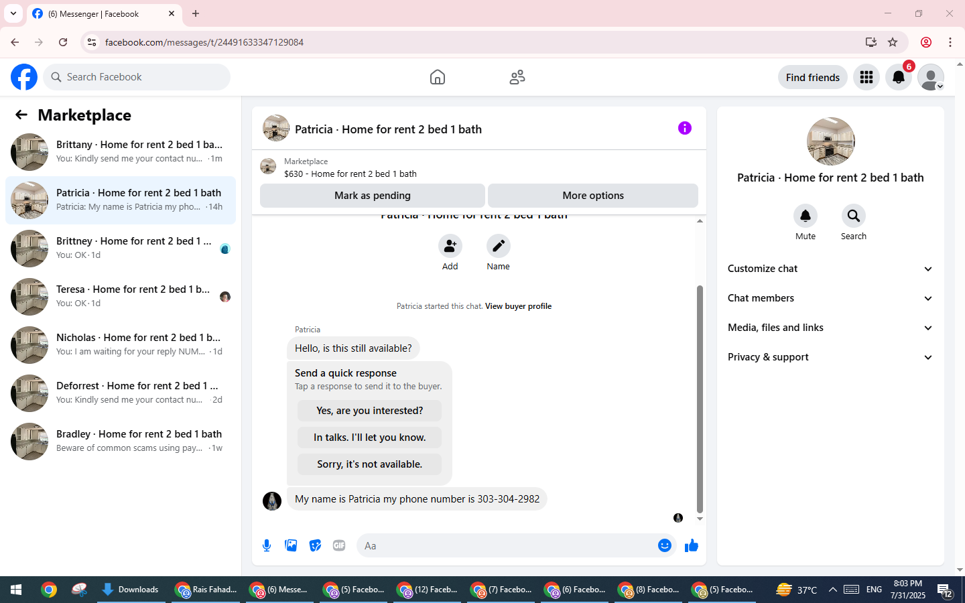The image size is (965, 603).
Task: Choose a sticker icon
Action: [315, 545]
